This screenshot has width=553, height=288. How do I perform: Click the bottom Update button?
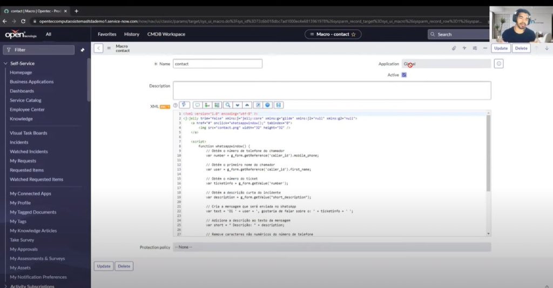point(104,266)
